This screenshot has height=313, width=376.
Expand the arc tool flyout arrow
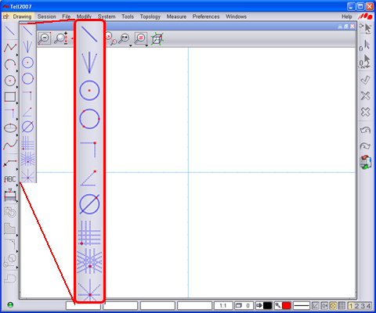pyautogui.click(x=17, y=70)
